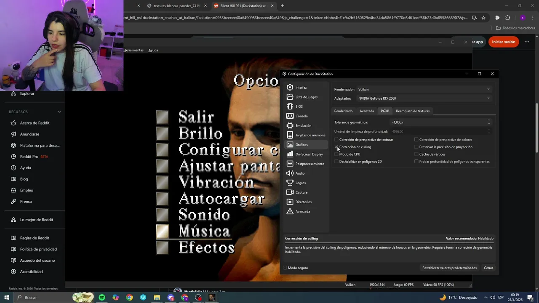Switch to Reemplazo de texturas tab
Viewport: 539px width, 303px height.
click(x=413, y=111)
